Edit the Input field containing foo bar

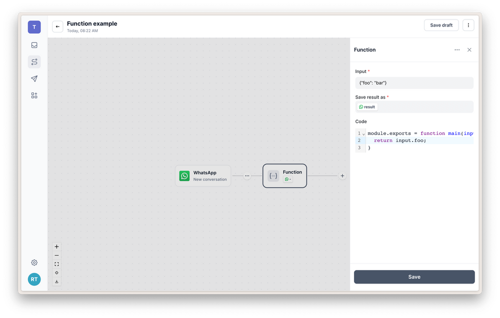click(x=414, y=82)
